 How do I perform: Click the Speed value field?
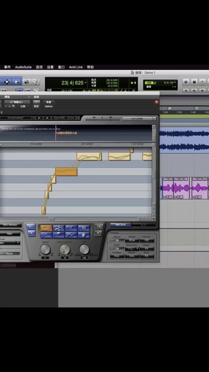tap(45, 258)
